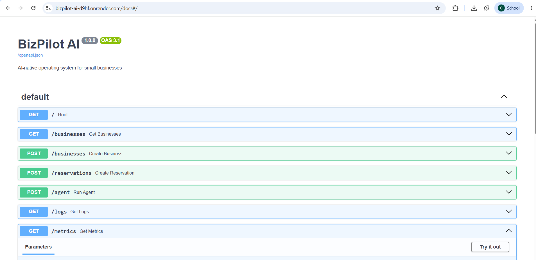The height and width of the screenshot is (260, 536).
Task: Open the extensions puzzle icon
Action: 455,8
